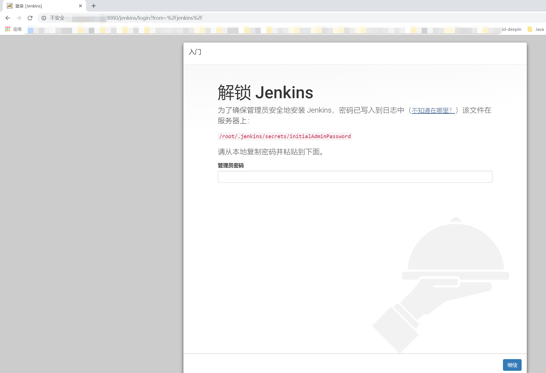The width and height of the screenshot is (546, 373).
Task: Open a new browser tab
Action: pyautogui.click(x=93, y=6)
